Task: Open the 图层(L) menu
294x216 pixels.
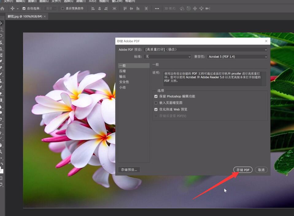Action: coord(44,1)
